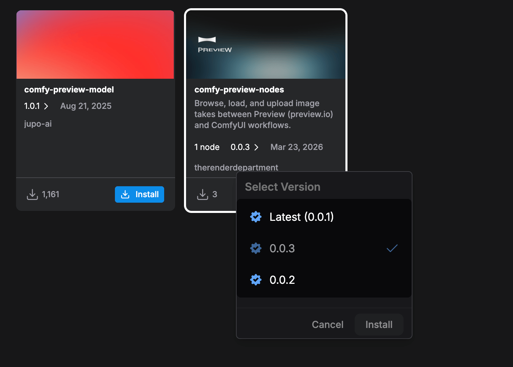513x367 pixels.
Task: Select version 0.0.3 in list
Action: [324, 248]
